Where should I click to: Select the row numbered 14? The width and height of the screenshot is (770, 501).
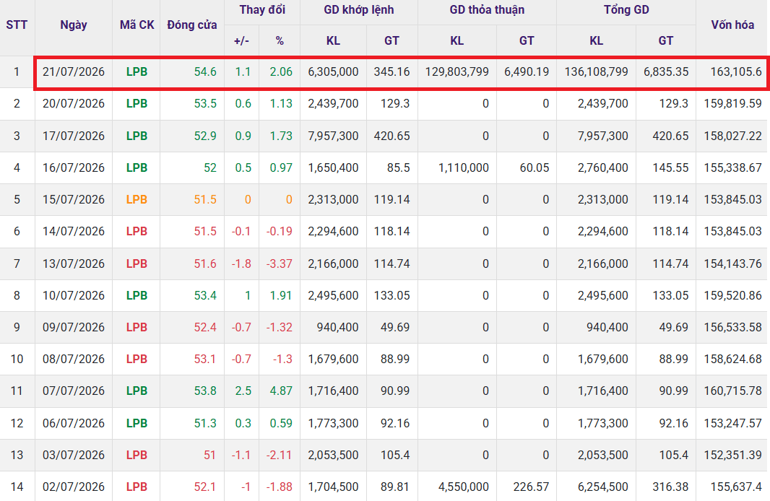[385, 487]
